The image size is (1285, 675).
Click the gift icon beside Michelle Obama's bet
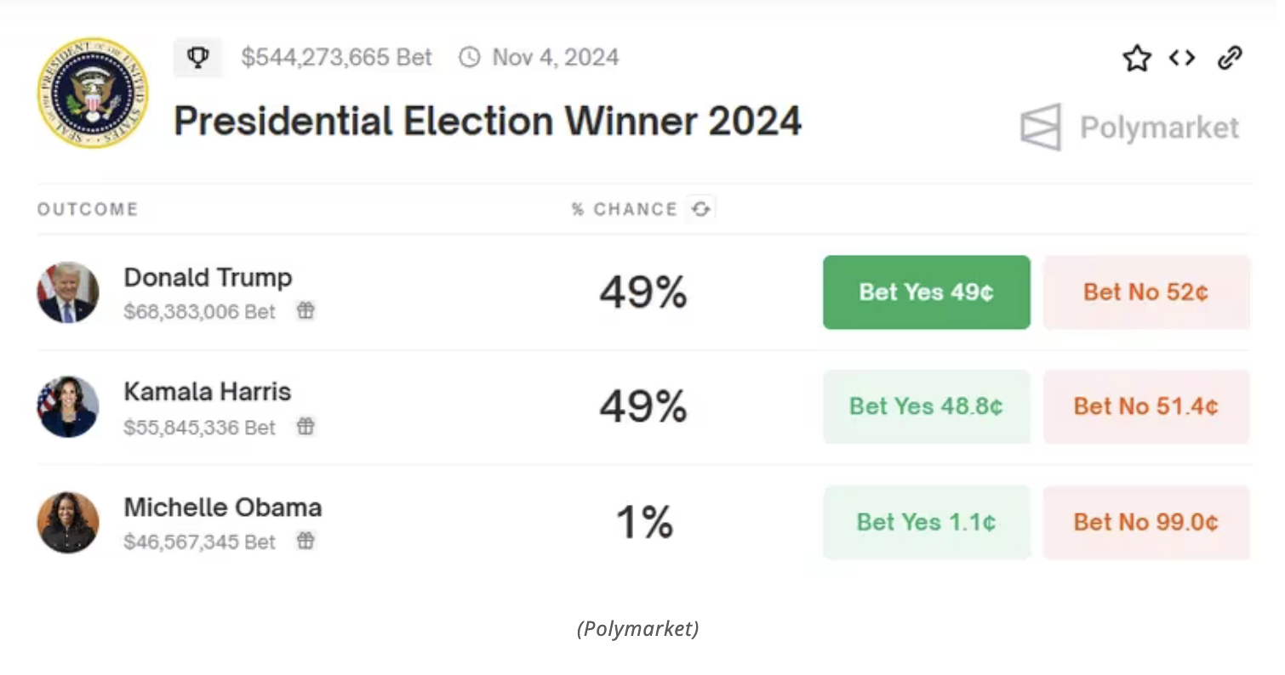(x=306, y=542)
